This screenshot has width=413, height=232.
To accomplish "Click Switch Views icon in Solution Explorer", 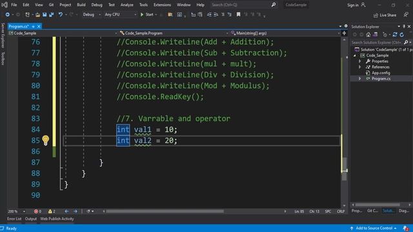I will click(375, 35).
